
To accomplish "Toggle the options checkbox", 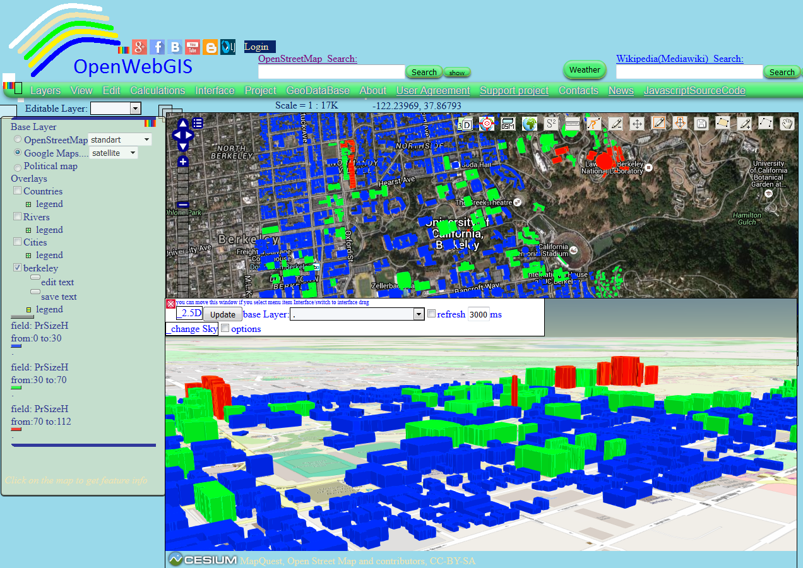I will coord(225,328).
